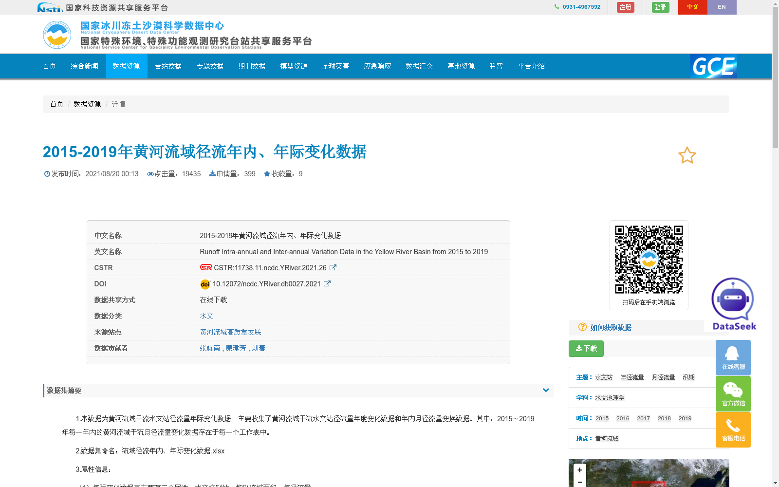
Task: Open 首页 in navigation bar
Action: click(x=50, y=66)
